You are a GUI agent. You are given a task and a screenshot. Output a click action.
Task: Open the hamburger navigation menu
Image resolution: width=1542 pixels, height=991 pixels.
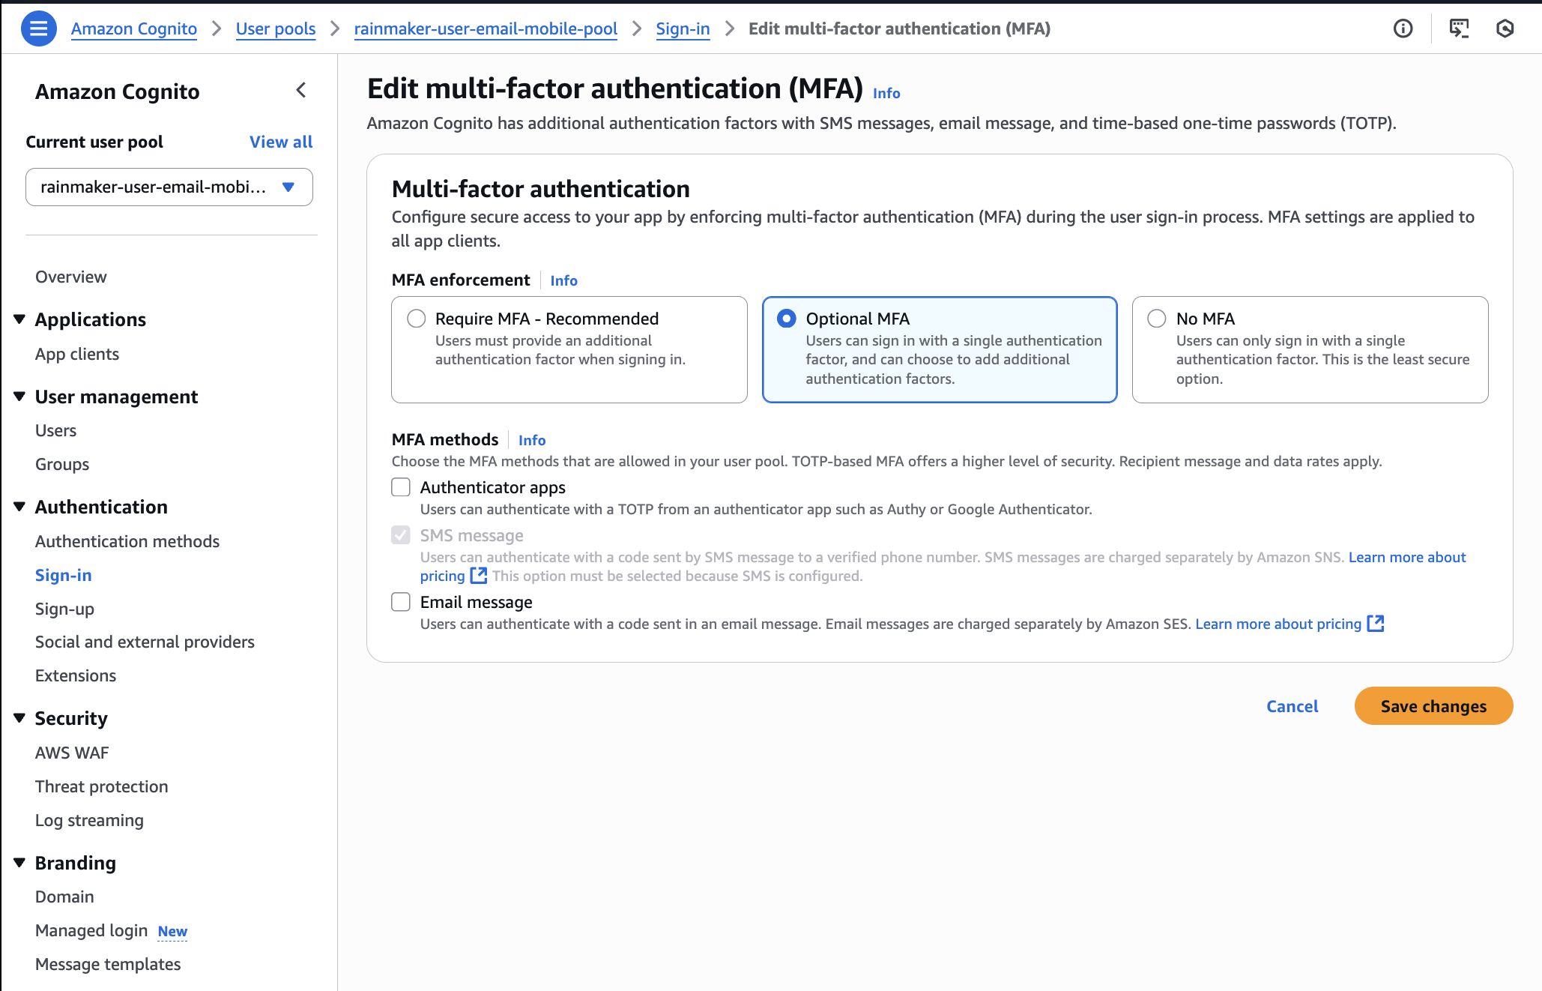pos(38,28)
